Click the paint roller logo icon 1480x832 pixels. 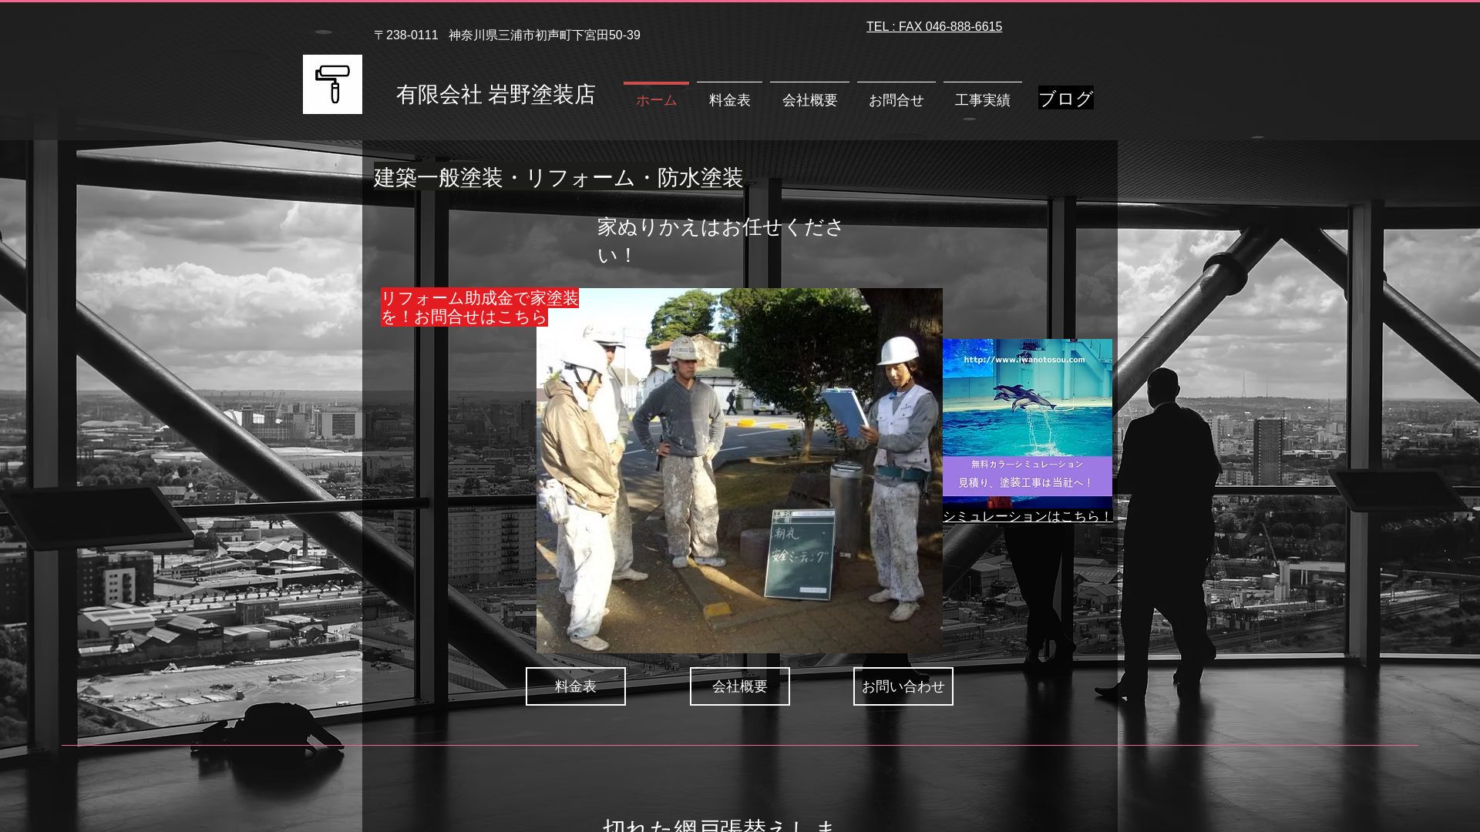pyautogui.click(x=332, y=84)
